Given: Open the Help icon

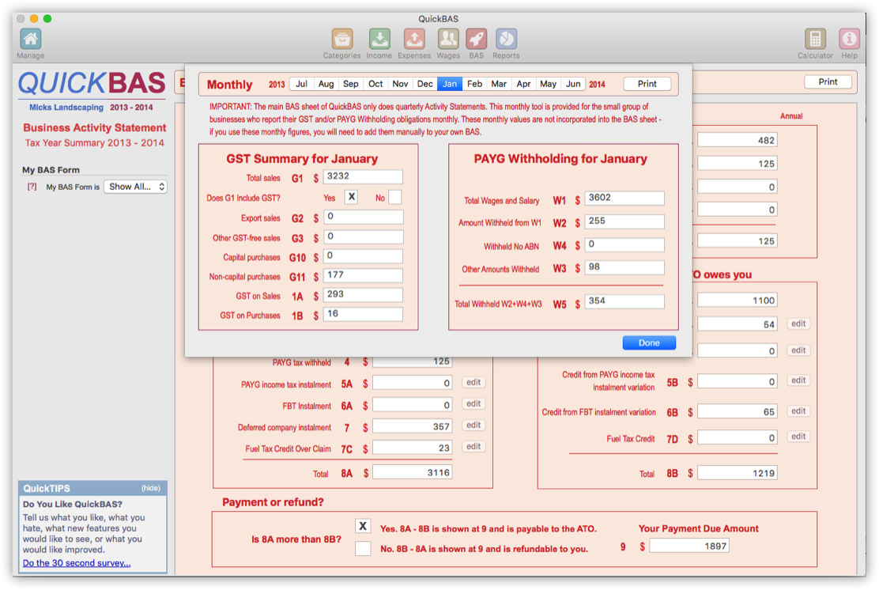Looking at the screenshot, I should [849, 39].
